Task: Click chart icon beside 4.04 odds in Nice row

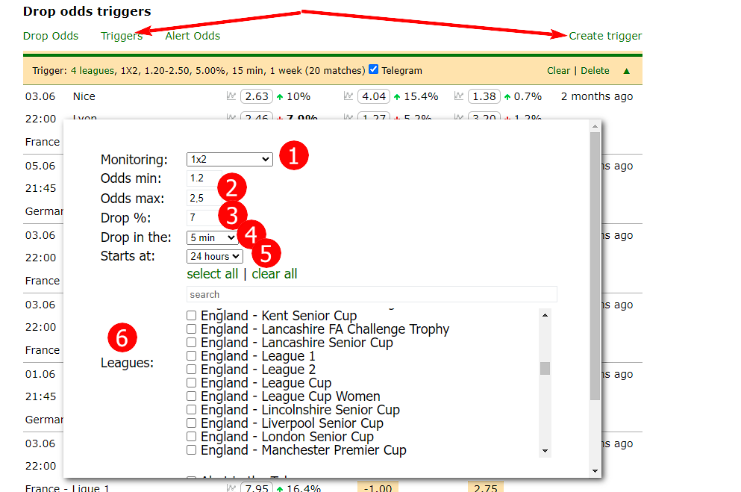Action: tap(348, 96)
